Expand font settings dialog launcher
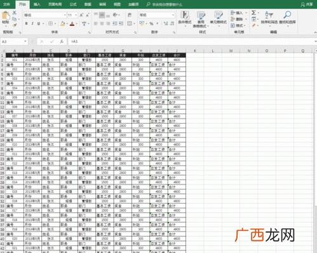 pos(90,32)
